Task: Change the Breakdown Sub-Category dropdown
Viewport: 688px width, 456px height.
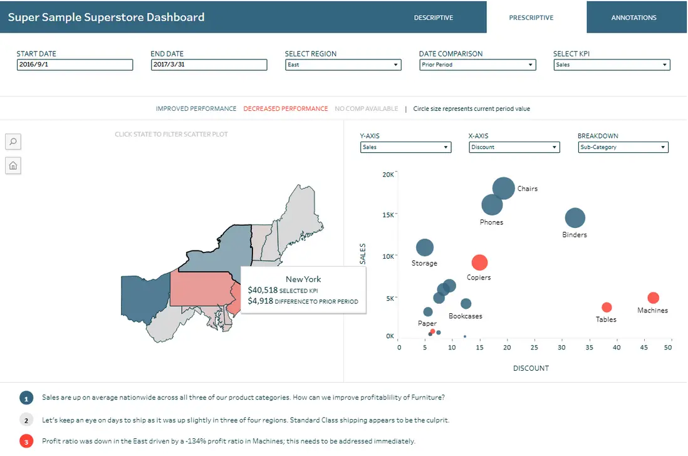Action: click(623, 147)
